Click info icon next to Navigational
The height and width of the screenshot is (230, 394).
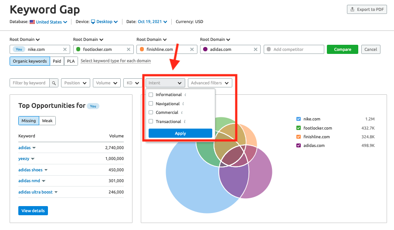pyautogui.click(x=183, y=104)
